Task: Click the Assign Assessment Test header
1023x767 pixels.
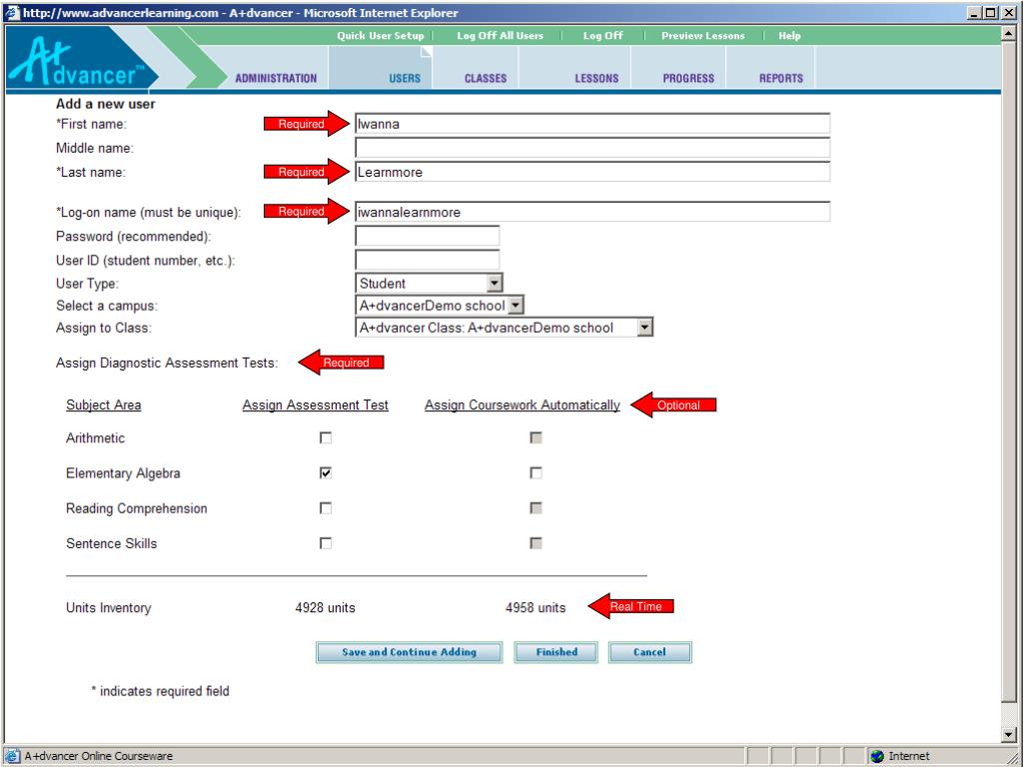Action: point(315,405)
